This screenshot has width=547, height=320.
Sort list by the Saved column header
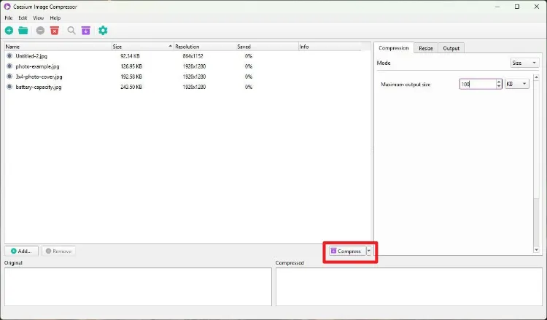pyautogui.click(x=267, y=47)
